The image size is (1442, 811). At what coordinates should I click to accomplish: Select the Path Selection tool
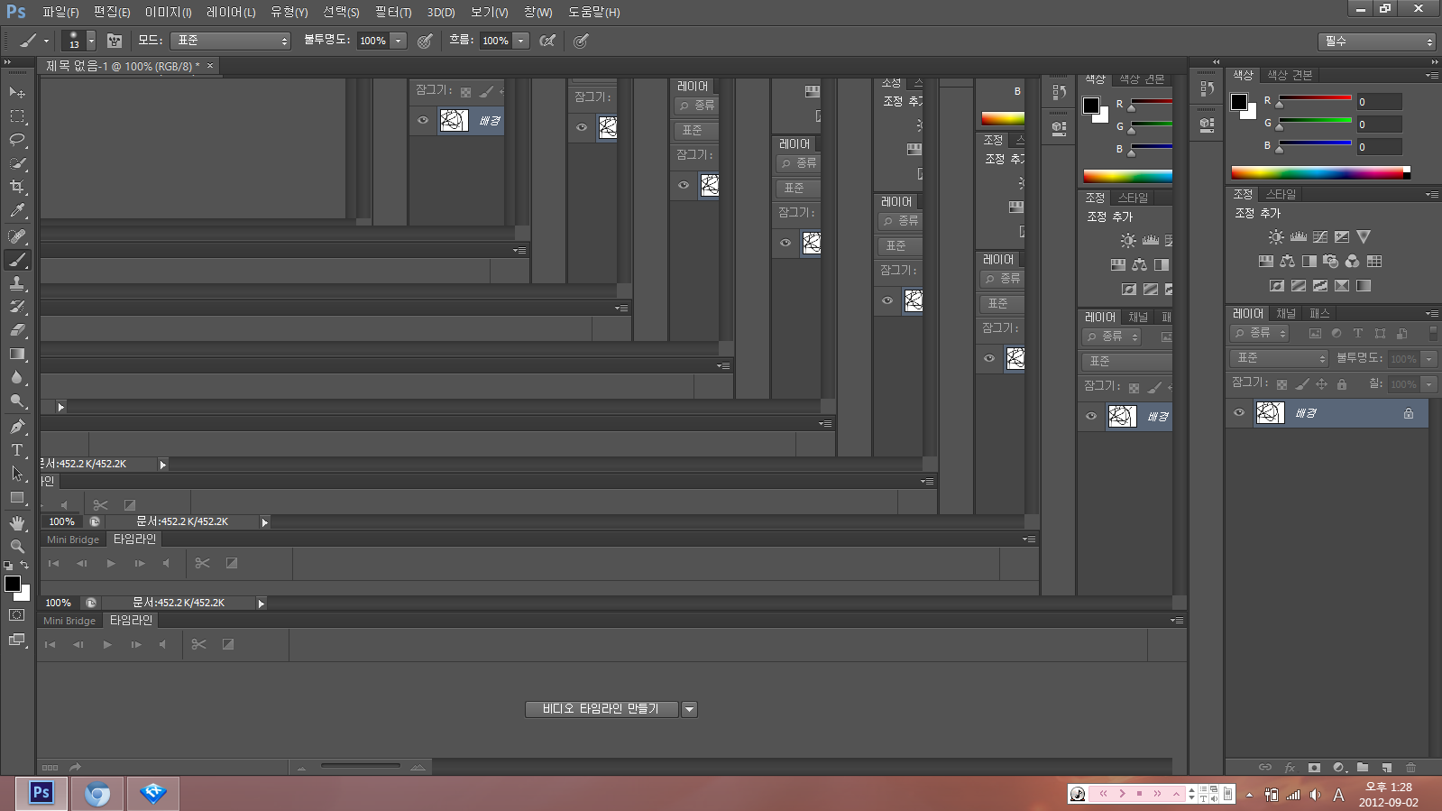[x=17, y=474]
